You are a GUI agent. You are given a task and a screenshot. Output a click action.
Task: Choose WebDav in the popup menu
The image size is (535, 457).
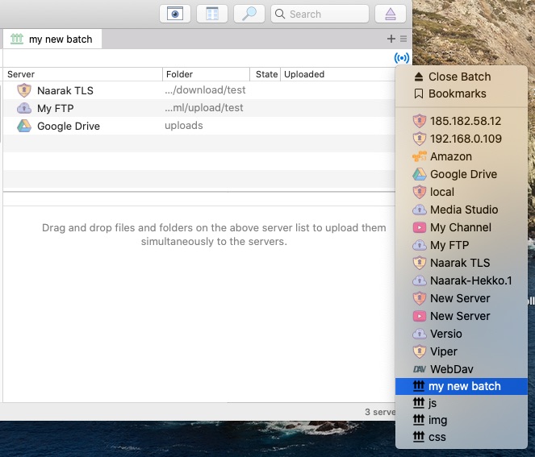pyautogui.click(x=462, y=369)
